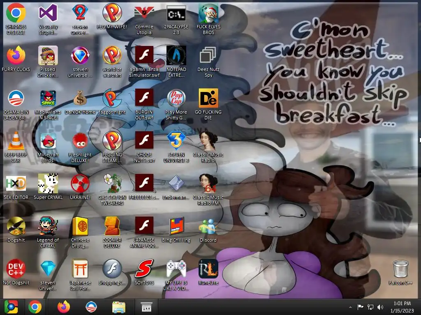Open the Action Center flag icon
The height and width of the screenshot is (315, 421).
[360, 307]
